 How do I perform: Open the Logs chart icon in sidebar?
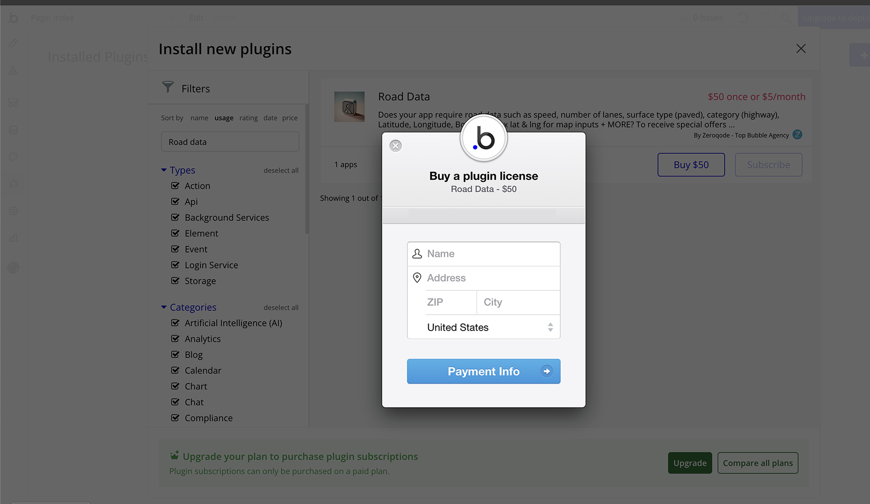click(14, 238)
